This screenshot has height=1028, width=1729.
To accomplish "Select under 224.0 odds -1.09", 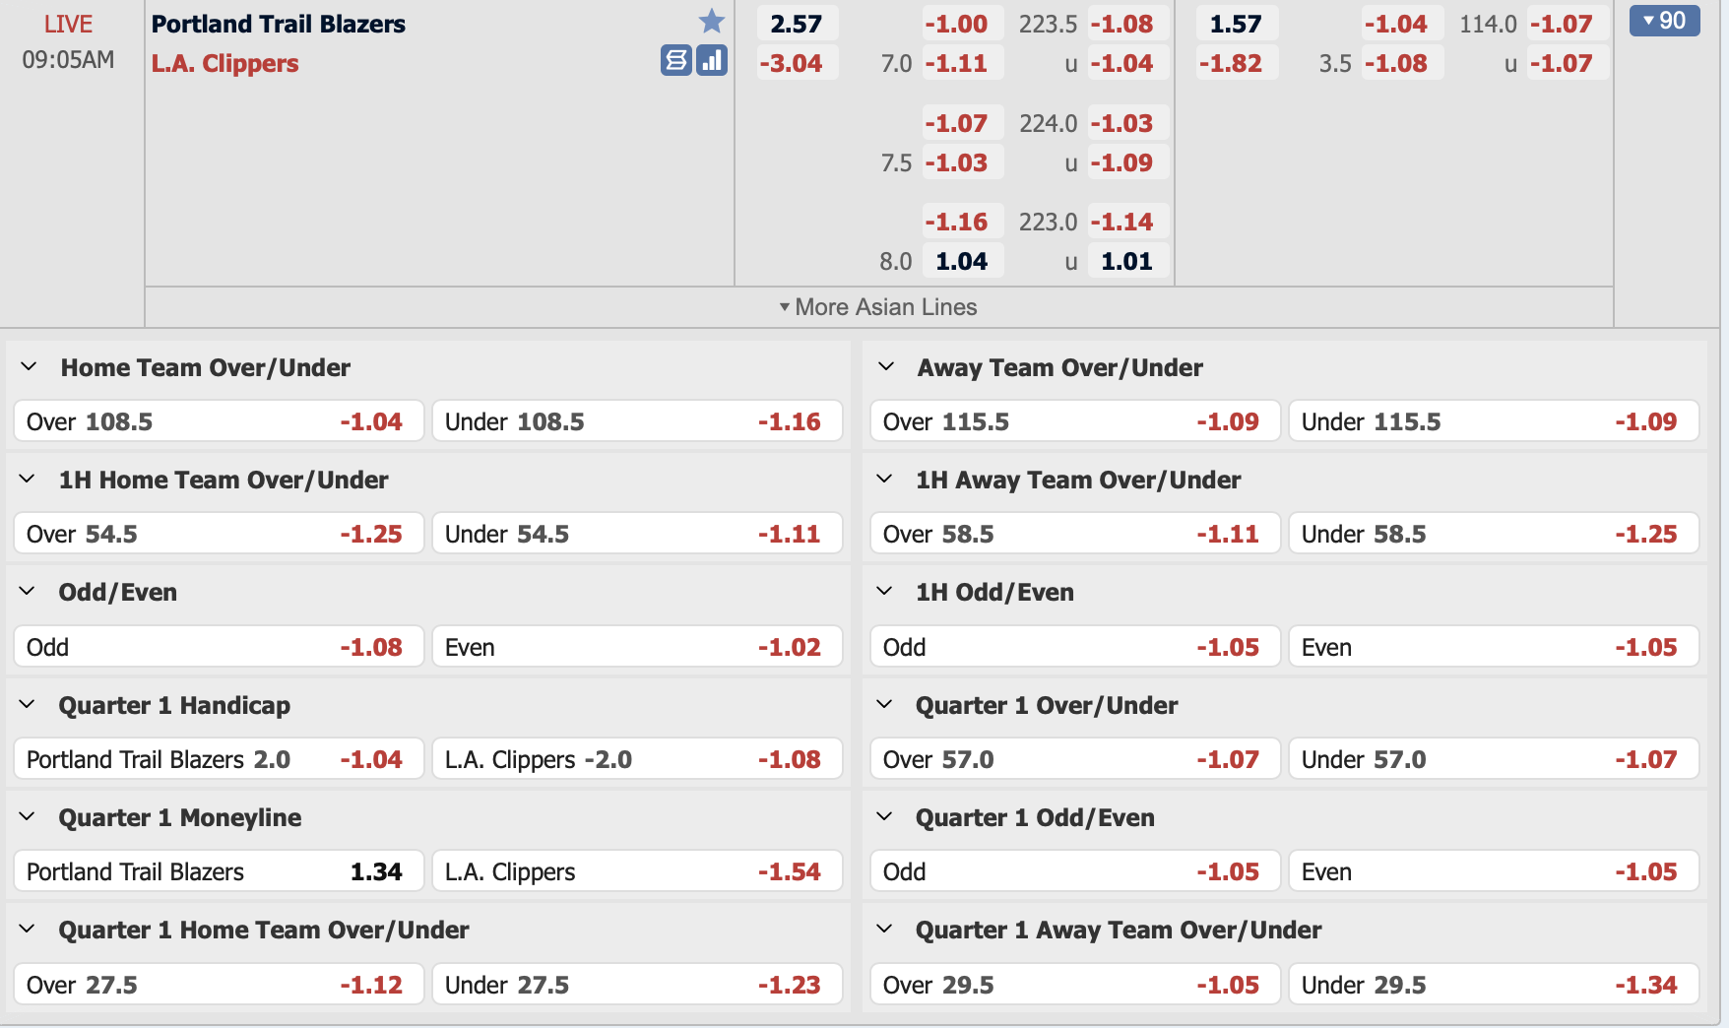I will click(1127, 162).
